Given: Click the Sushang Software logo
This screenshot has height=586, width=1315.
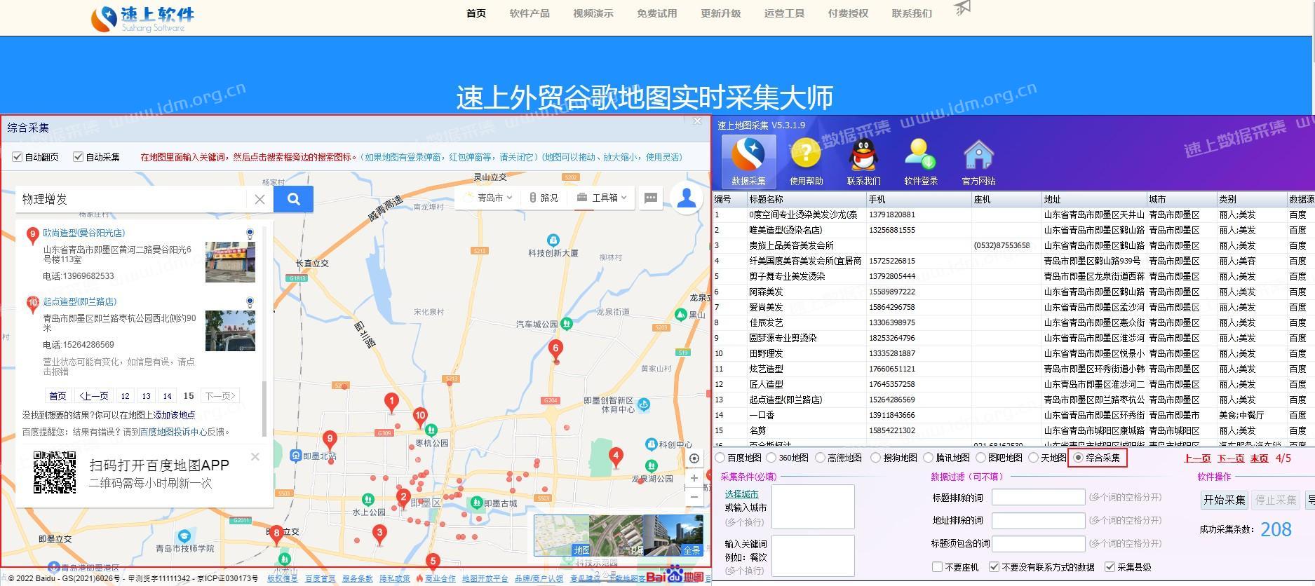Looking at the screenshot, I should click(x=144, y=18).
